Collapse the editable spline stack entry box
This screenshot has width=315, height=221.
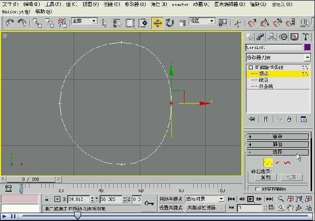click(251, 67)
